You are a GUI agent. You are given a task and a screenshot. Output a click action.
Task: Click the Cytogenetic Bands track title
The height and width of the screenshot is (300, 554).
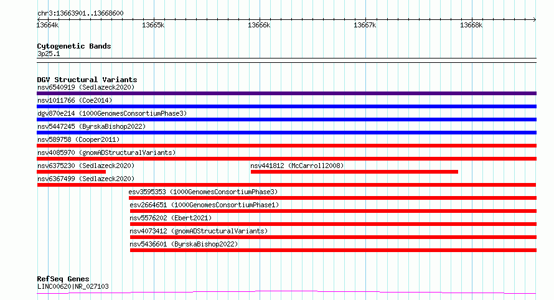click(74, 46)
